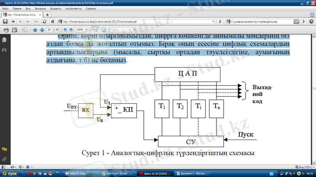Viewport: 316px width, 177px height.
Task: Click the zoom in plus icon
Action: pyautogui.click(x=71, y=29)
